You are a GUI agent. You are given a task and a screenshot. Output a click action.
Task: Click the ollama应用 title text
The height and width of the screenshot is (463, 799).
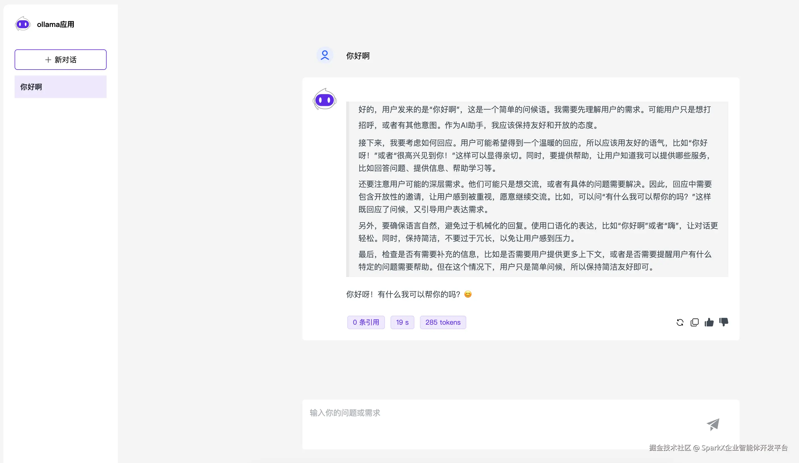coord(56,24)
